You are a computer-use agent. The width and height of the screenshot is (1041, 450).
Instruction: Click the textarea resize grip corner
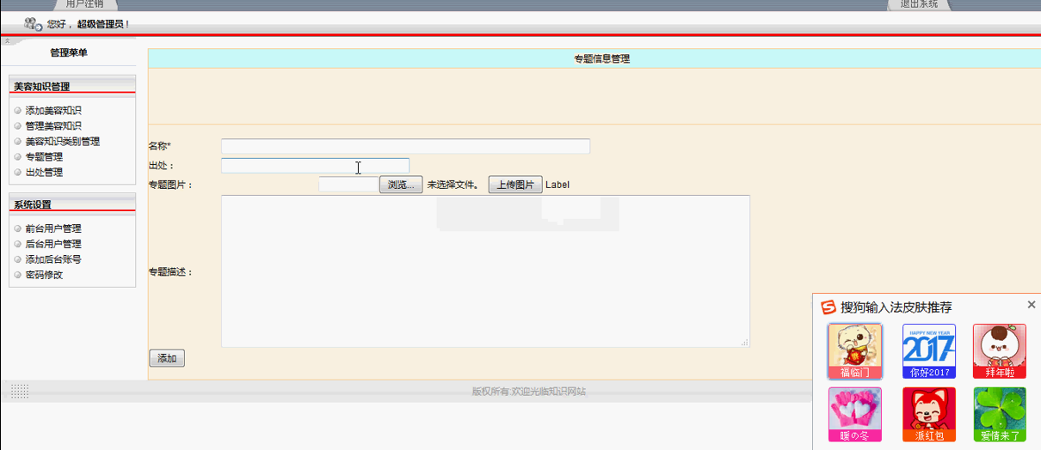coord(744,343)
